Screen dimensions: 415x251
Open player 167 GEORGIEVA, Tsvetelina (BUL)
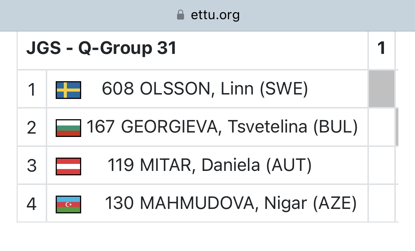point(222,127)
